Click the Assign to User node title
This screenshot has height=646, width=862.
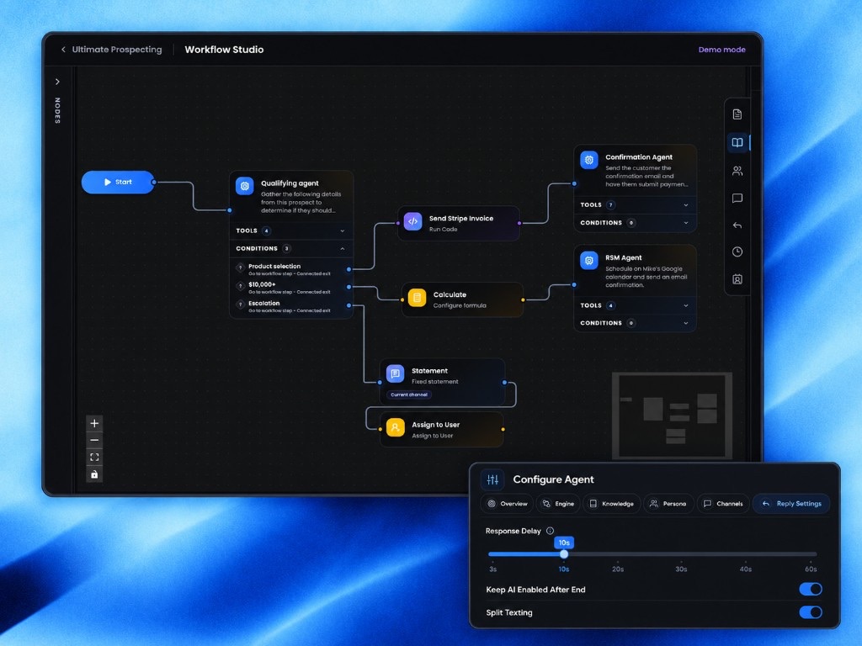pyautogui.click(x=435, y=425)
